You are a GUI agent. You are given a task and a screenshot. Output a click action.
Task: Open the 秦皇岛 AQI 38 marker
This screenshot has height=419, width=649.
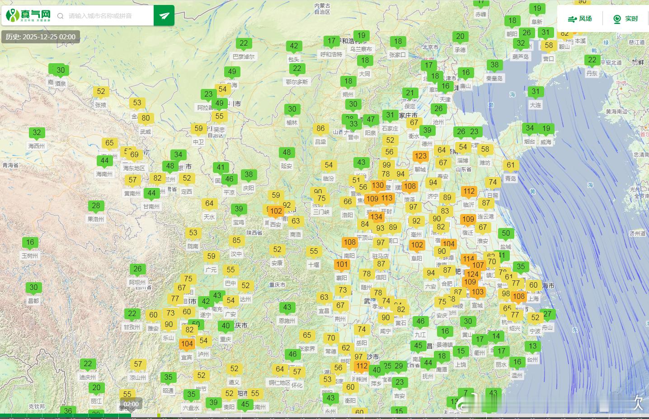[494, 65]
